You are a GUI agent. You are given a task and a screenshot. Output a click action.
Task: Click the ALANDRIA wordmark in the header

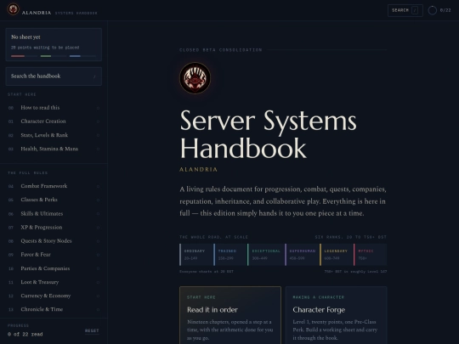pos(37,13)
